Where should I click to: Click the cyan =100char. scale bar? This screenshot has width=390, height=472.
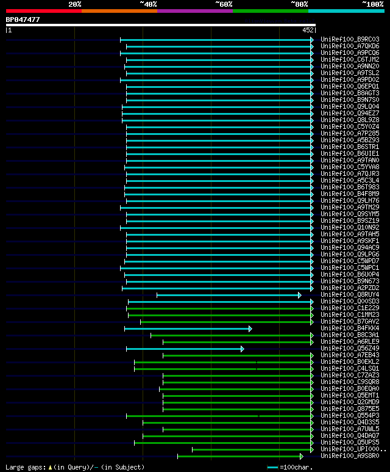(x=272, y=468)
